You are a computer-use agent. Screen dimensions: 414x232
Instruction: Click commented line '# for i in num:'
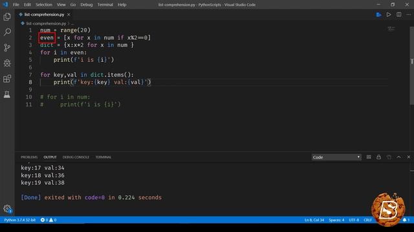65,97
